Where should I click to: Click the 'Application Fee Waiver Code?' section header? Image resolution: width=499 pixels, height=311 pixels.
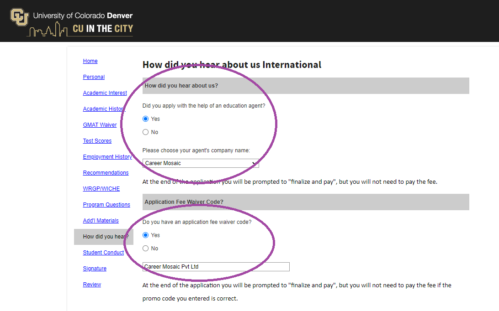306,202
